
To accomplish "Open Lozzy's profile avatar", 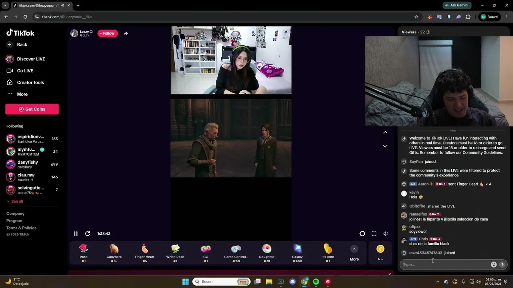I will [74, 34].
